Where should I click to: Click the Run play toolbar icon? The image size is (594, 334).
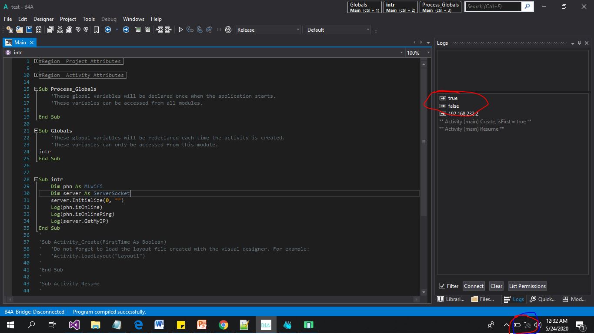click(x=181, y=30)
